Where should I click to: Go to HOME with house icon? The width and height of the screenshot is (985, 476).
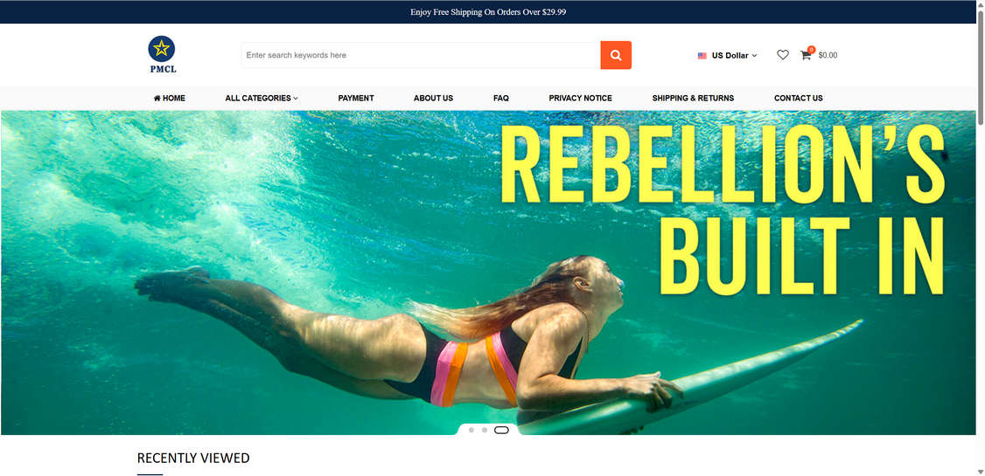pyautogui.click(x=169, y=99)
